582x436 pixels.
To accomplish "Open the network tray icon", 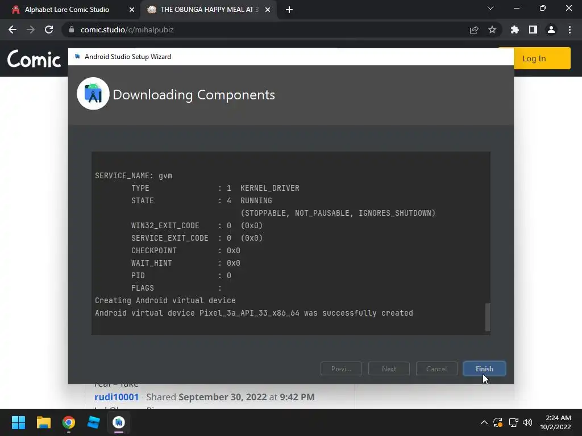I will pos(513,422).
